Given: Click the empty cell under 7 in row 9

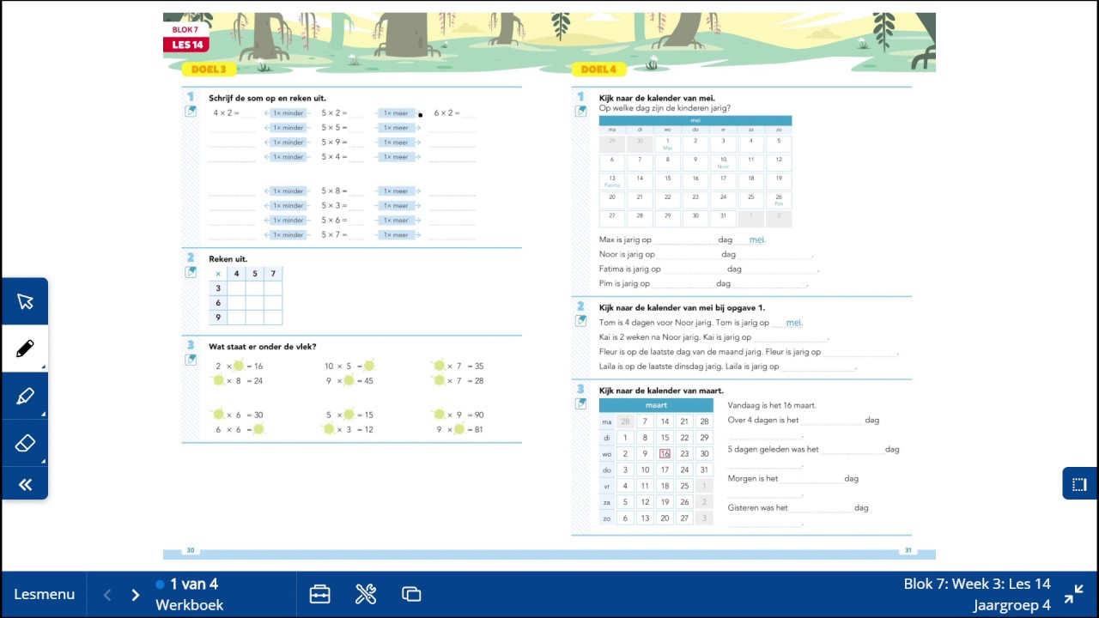Looking at the screenshot, I should tap(273, 317).
